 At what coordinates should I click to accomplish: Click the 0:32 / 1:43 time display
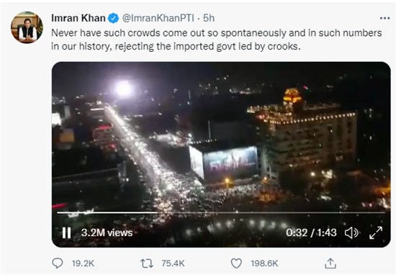tap(311, 233)
